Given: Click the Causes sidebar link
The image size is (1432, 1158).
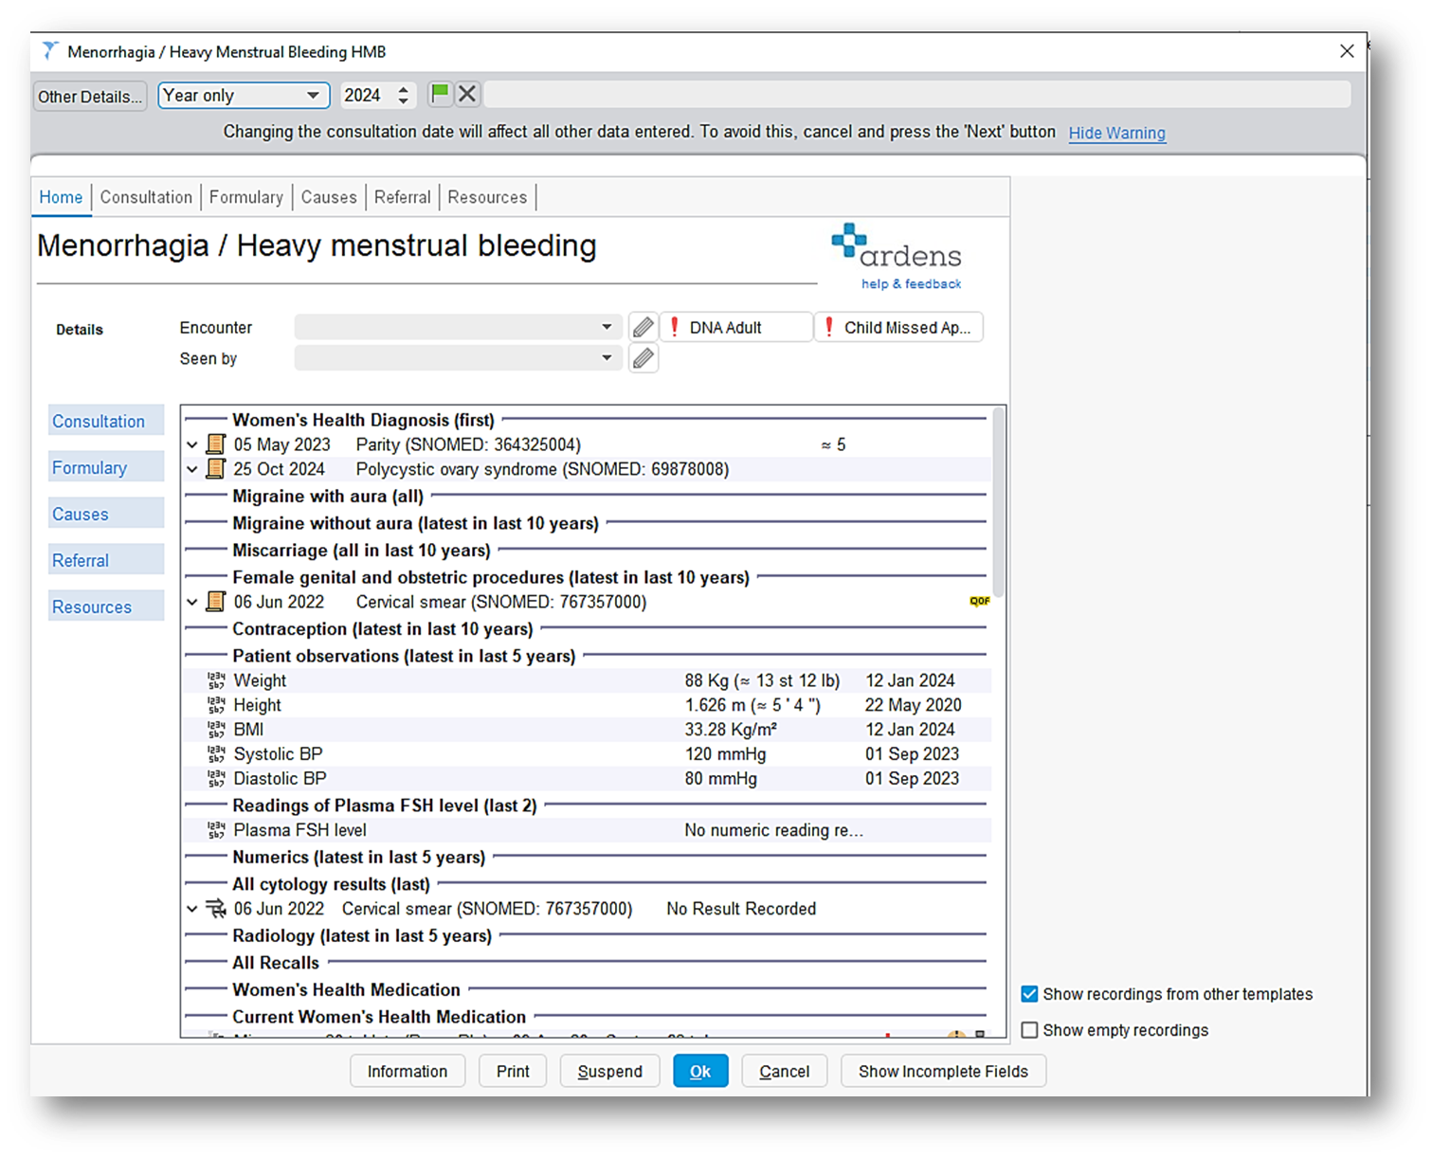Looking at the screenshot, I should [x=106, y=514].
